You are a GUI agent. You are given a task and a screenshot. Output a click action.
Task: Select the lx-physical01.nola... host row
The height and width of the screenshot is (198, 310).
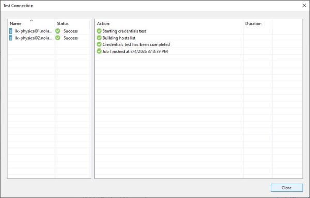(x=49, y=31)
